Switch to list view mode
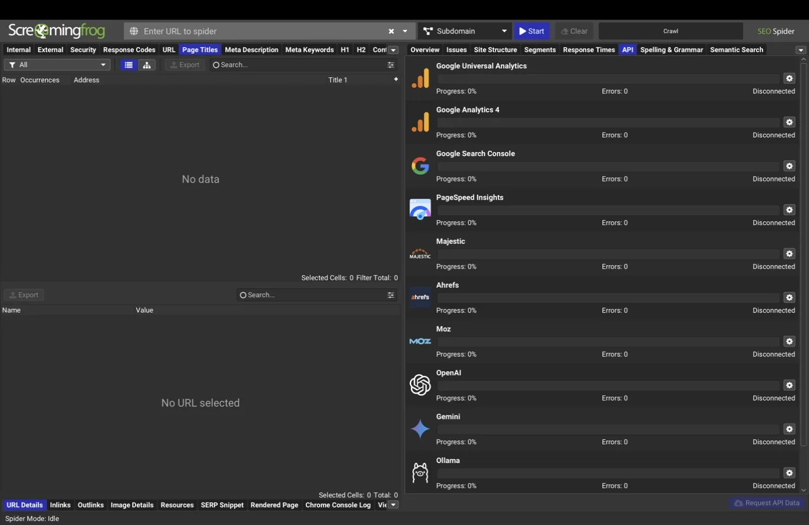The height and width of the screenshot is (525, 809). pos(129,65)
